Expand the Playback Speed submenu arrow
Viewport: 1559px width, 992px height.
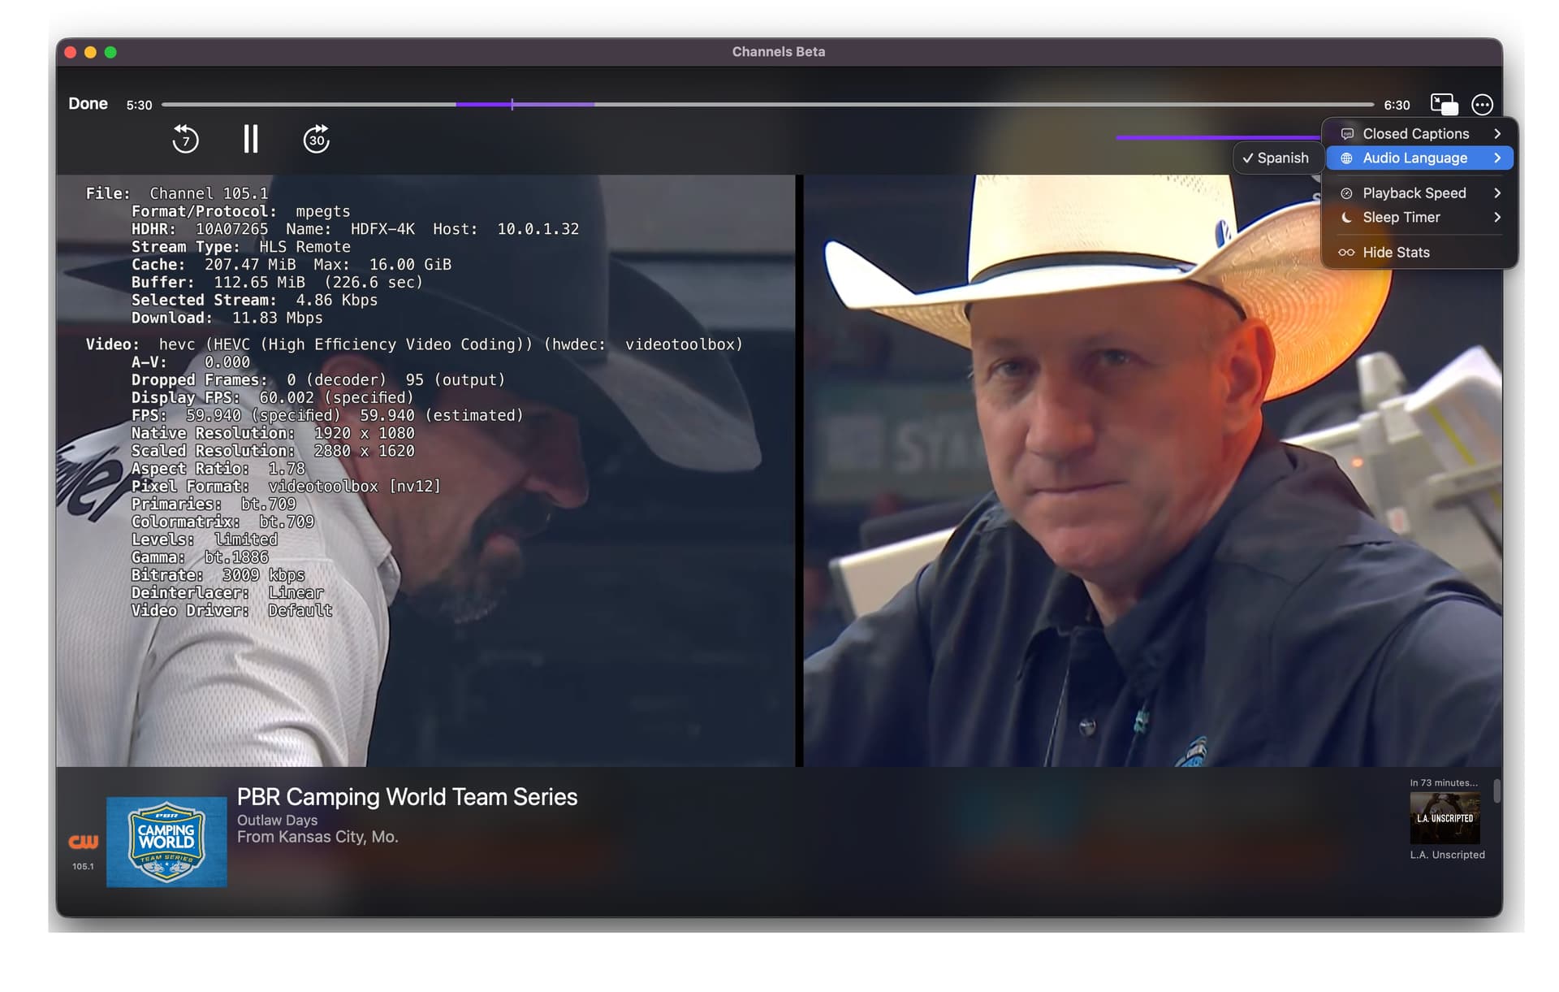(1497, 193)
